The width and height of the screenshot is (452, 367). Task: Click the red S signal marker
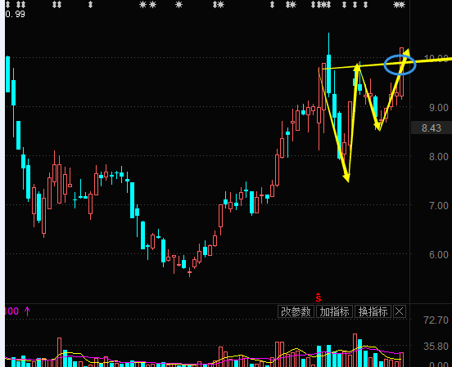pyautogui.click(x=319, y=298)
